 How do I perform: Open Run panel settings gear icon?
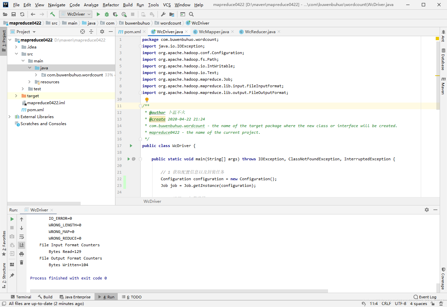pyautogui.click(x=427, y=210)
